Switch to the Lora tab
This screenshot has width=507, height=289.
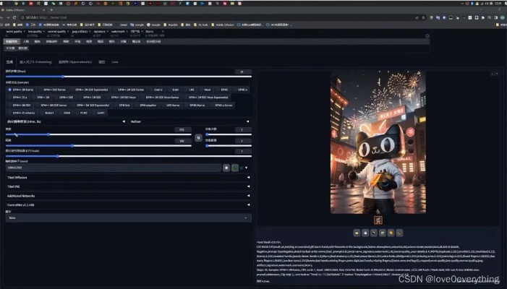(116, 62)
